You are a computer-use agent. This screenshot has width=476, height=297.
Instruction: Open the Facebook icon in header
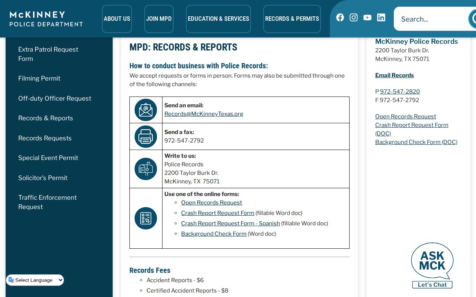tap(340, 17)
